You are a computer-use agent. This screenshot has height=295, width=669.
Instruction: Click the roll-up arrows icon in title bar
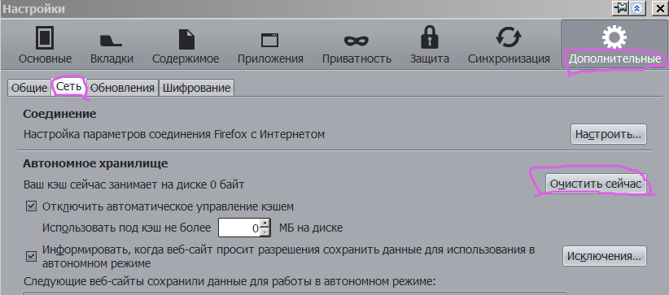637,8
